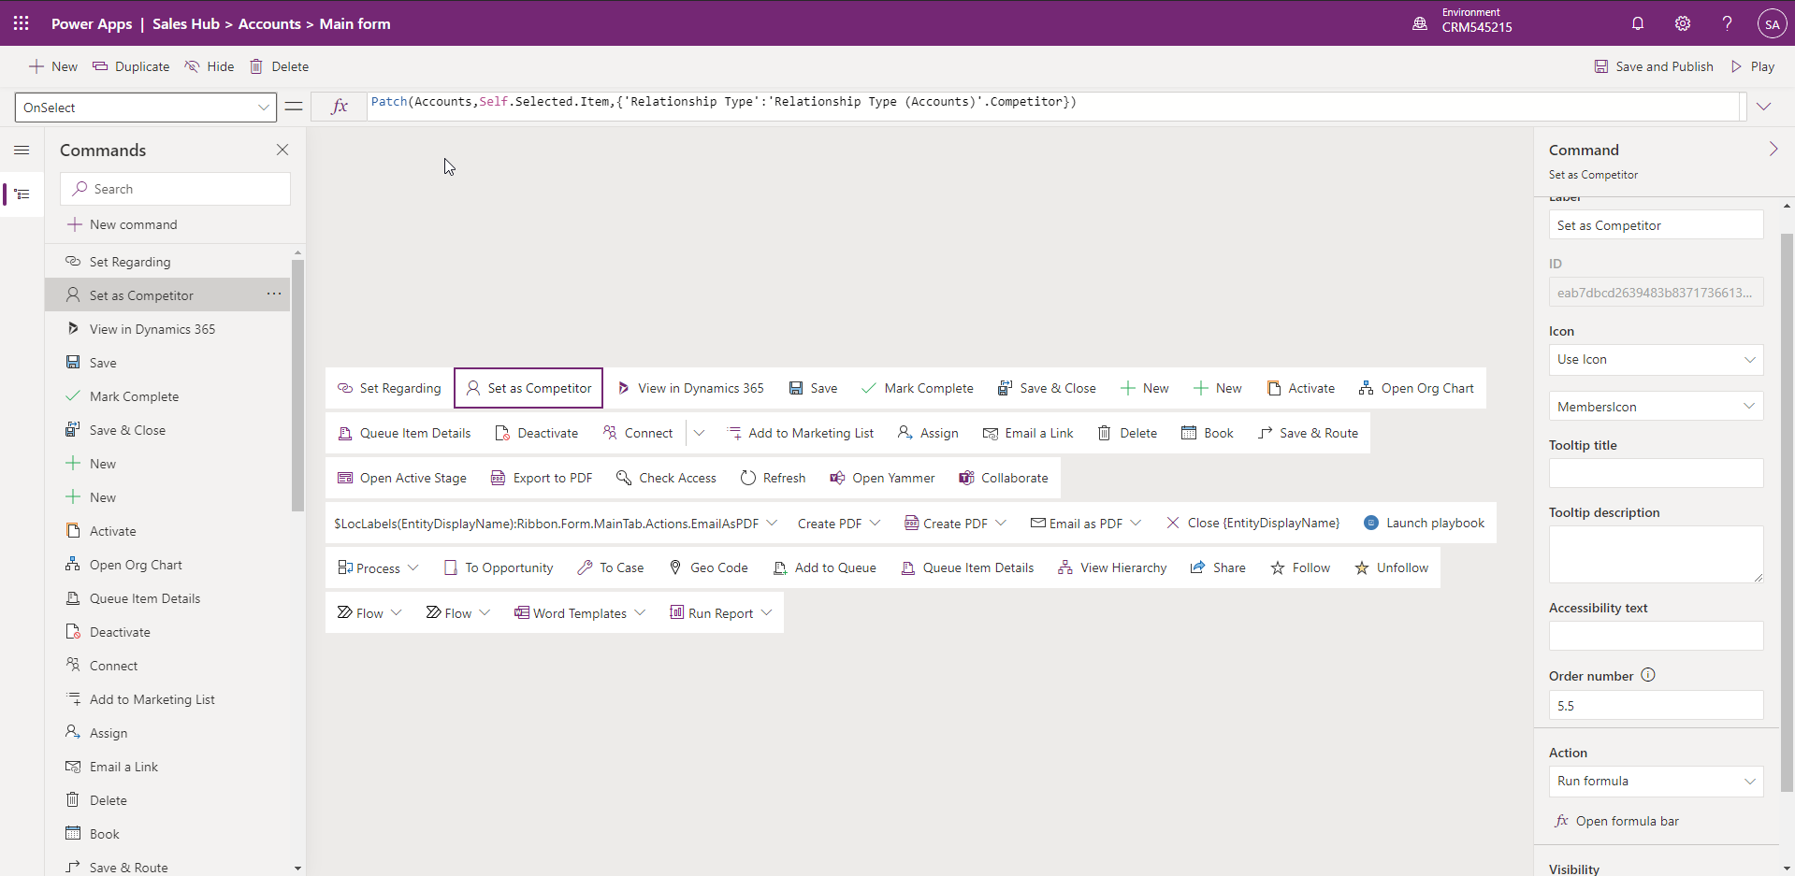Click Collaborate in the preview
Image resolution: width=1795 pixels, height=876 pixels.
1004,478
